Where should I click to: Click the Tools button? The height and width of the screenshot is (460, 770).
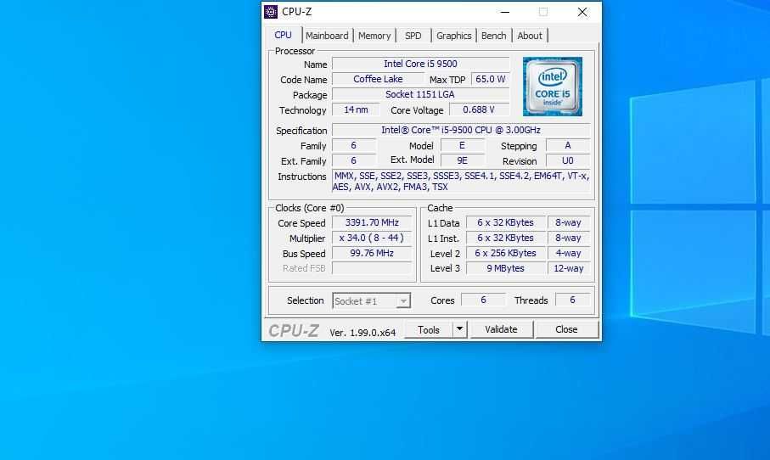point(428,330)
